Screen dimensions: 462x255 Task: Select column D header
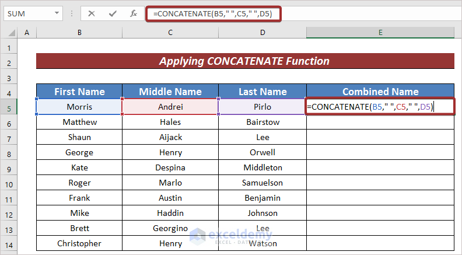click(262, 33)
